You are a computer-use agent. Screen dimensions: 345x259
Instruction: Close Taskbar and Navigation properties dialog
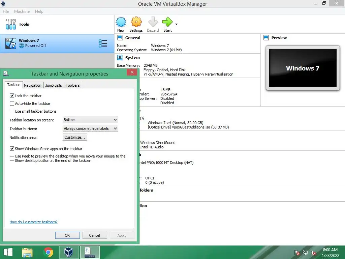pos(132,72)
